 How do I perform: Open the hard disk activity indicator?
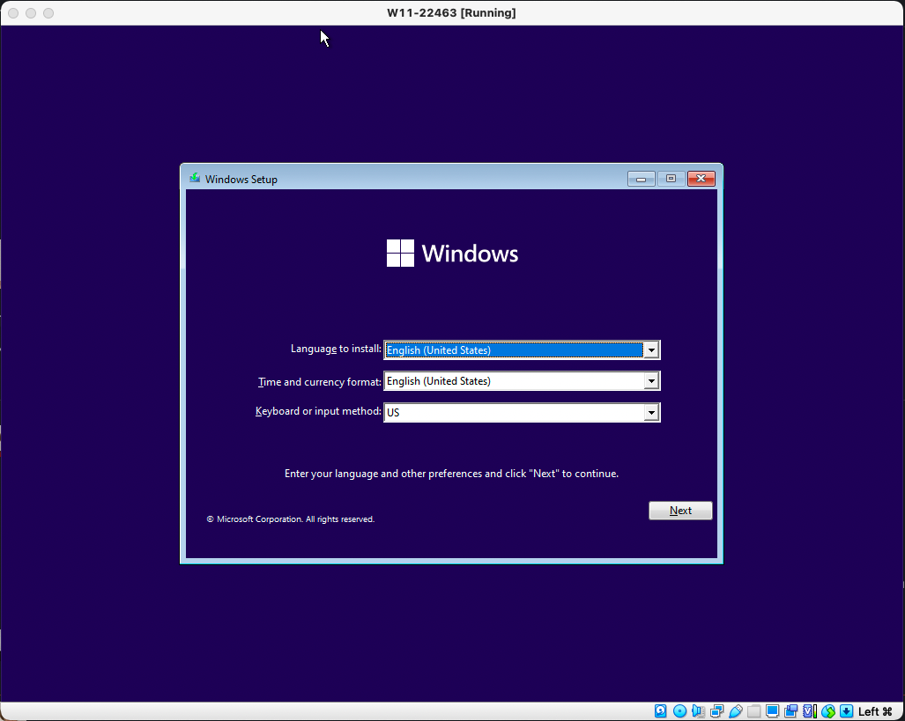(x=661, y=711)
